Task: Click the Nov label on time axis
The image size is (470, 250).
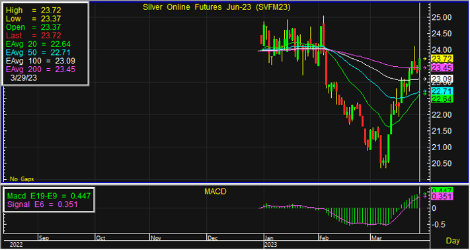Action: point(156,238)
